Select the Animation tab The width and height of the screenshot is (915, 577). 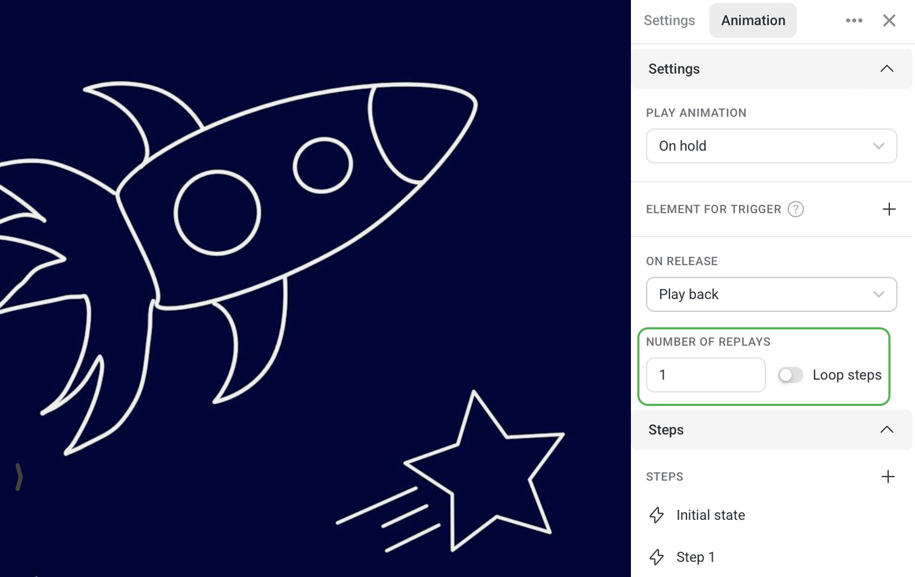tap(753, 20)
